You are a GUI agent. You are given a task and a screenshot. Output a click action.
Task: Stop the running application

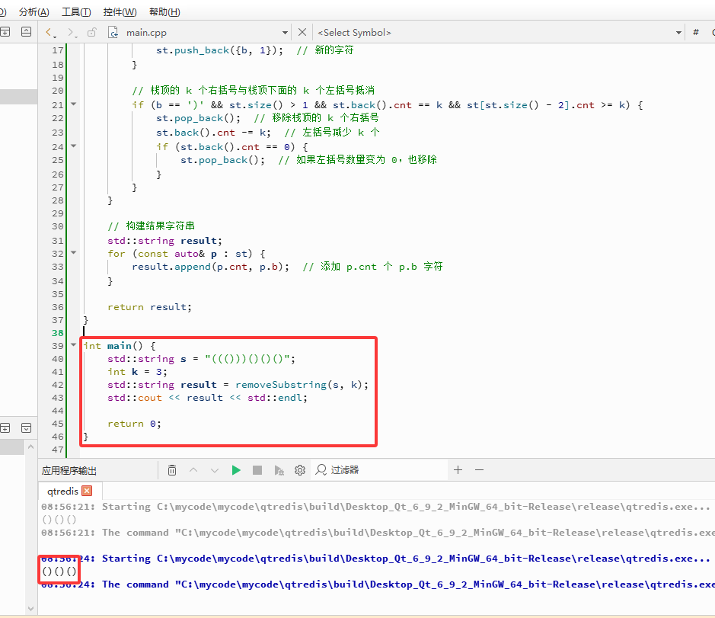pos(257,470)
